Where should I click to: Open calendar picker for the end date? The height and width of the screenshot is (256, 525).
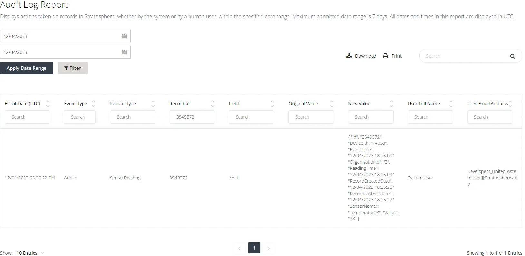[x=124, y=52]
